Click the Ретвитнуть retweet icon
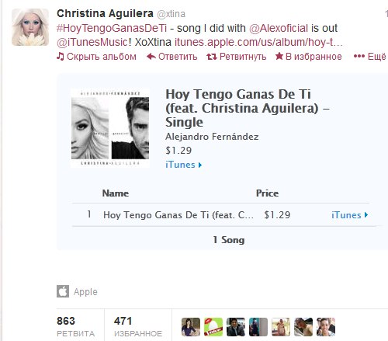388x341 pixels. [212, 57]
